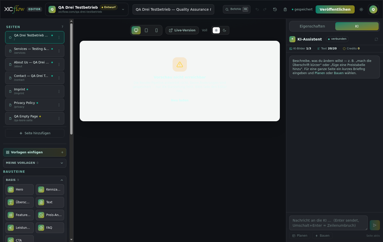
Task: Click the redo arrow icon
Action: point(265,9)
